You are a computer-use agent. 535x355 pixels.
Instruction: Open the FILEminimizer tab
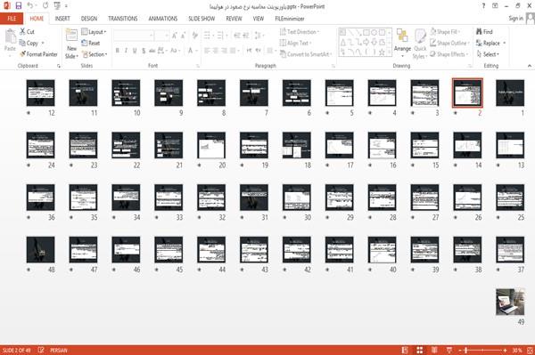(x=290, y=19)
